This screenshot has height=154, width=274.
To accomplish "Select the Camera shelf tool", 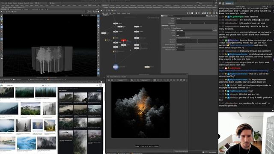I will click(x=106, y=7).
